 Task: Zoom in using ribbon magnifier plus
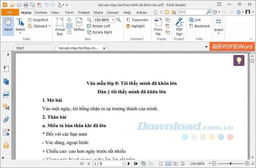pyautogui.click(x=118, y=20)
